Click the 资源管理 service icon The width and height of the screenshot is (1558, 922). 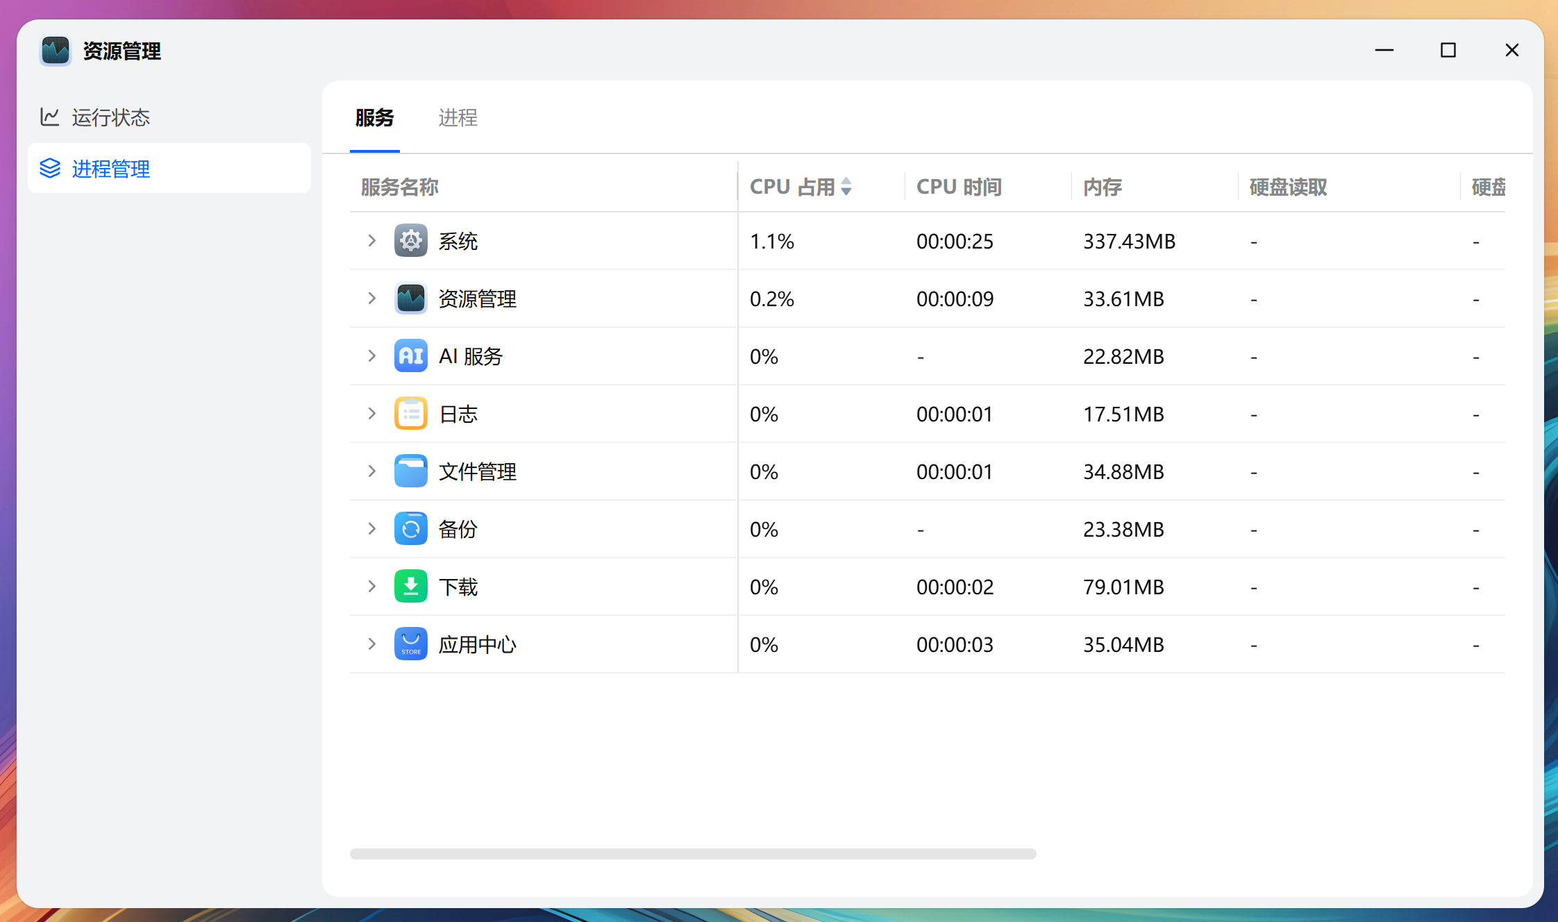(410, 298)
